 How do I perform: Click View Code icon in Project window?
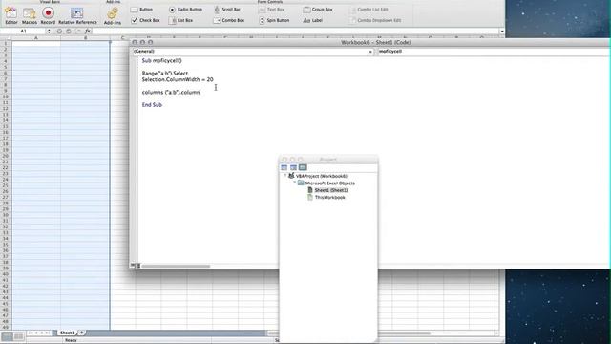(x=284, y=167)
